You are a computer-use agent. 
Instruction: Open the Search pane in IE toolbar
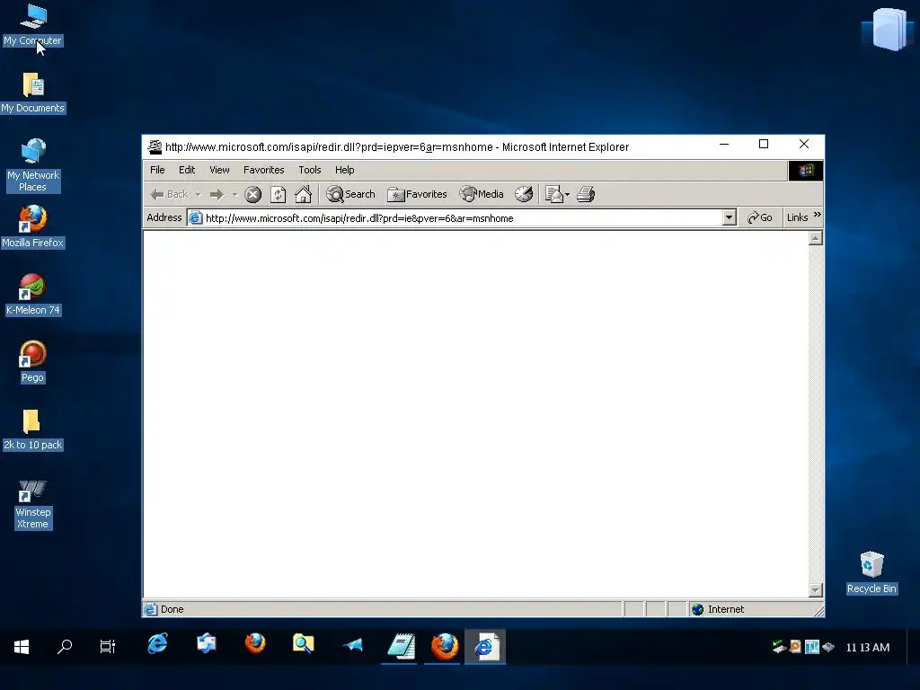(x=351, y=194)
